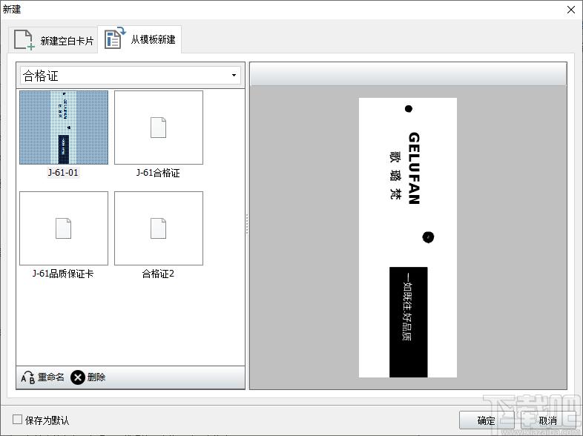Click the J-61-01 label text
The width and height of the screenshot is (583, 436).
[63, 173]
